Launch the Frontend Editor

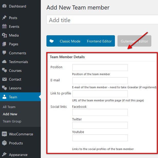tap(99, 41)
